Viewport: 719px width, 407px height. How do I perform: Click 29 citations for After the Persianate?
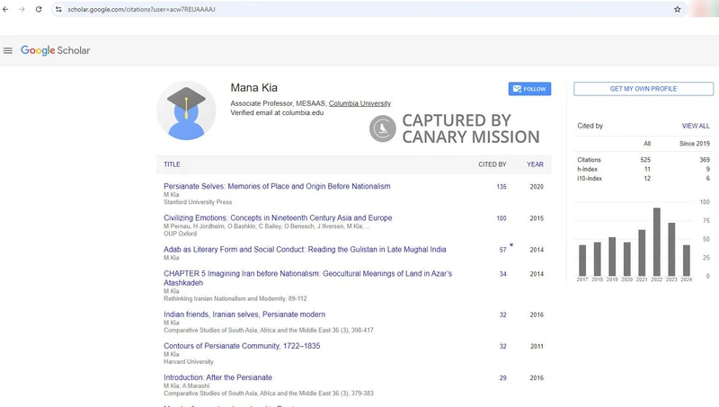[502, 378]
